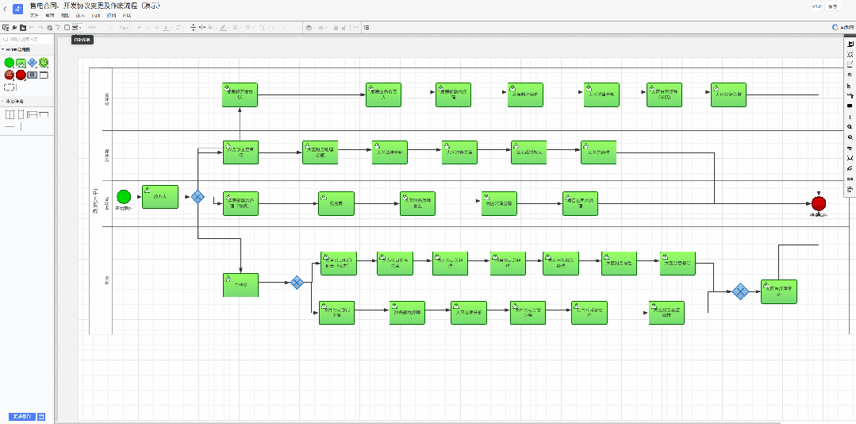Open the 插入 menu
The width and height of the screenshot is (856, 424).
[x=80, y=15]
